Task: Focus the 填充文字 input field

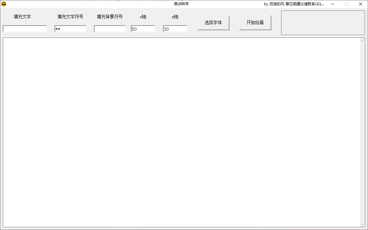Action: 25,29
